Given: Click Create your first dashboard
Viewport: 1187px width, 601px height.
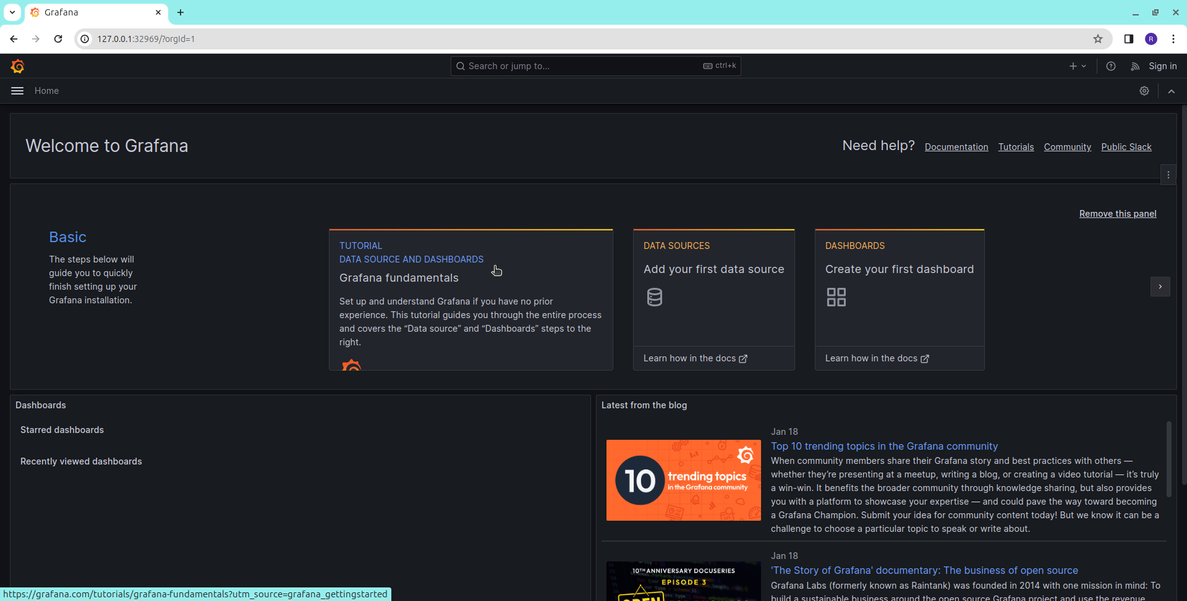Looking at the screenshot, I should (900, 269).
